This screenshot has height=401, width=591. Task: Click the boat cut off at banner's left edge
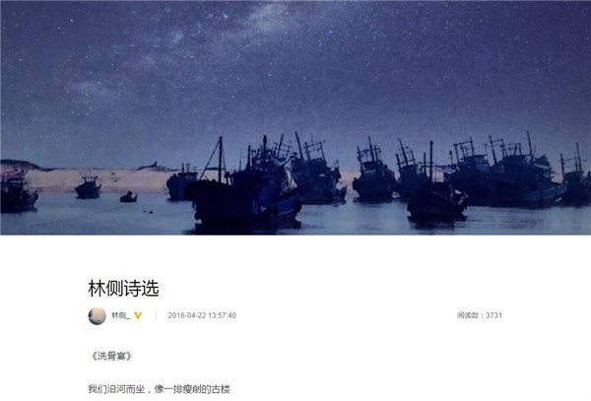(17, 194)
